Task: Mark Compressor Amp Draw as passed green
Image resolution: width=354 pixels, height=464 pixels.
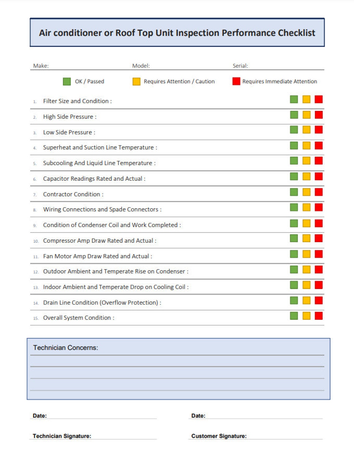Action: click(x=293, y=239)
